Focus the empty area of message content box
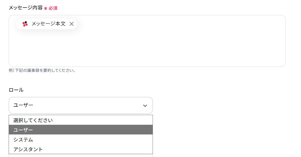The height and width of the screenshot is (157, 301). [147, 48]
